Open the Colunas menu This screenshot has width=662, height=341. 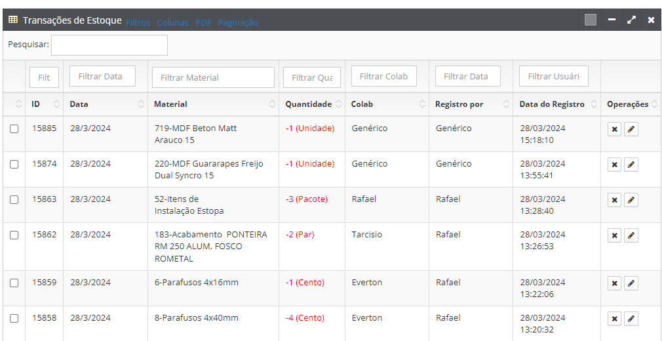point(172,22)
